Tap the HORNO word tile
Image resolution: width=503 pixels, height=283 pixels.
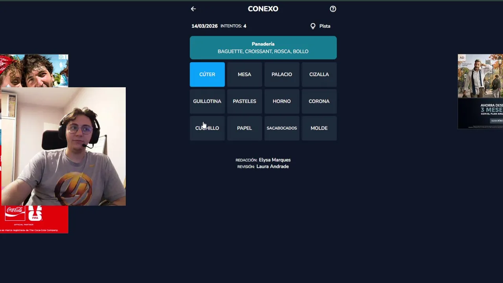coord(282,101)
